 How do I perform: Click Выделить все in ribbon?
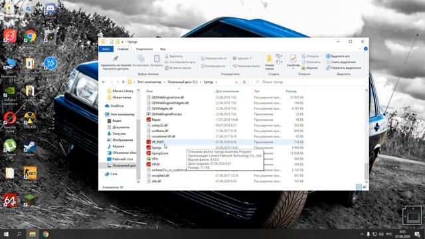tap(338, 56)
